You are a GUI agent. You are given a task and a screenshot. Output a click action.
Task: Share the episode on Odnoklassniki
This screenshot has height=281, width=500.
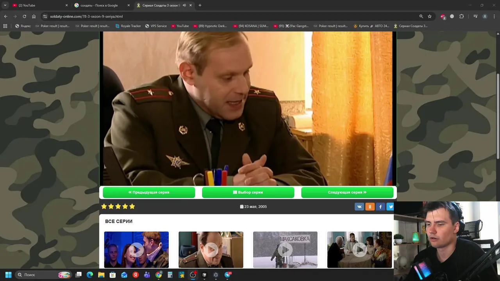[370, 207]
